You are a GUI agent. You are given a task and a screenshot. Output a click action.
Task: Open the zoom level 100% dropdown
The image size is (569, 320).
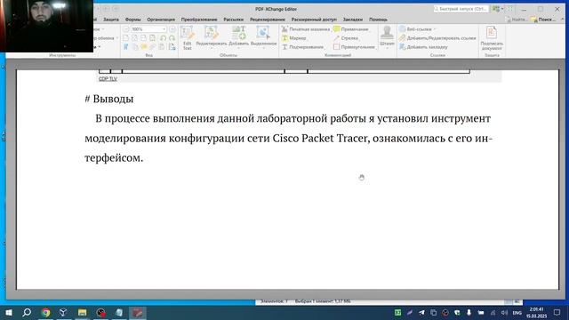pos(164,29)
